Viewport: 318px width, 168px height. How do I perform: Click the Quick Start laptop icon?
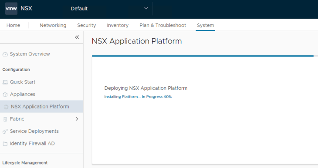coord(5,82)
